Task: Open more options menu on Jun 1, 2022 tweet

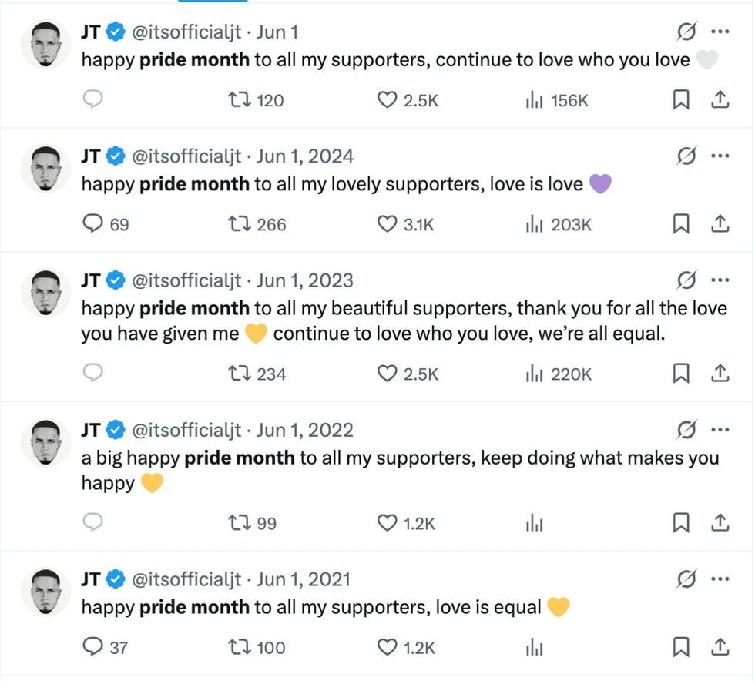Action: [720, 429]
